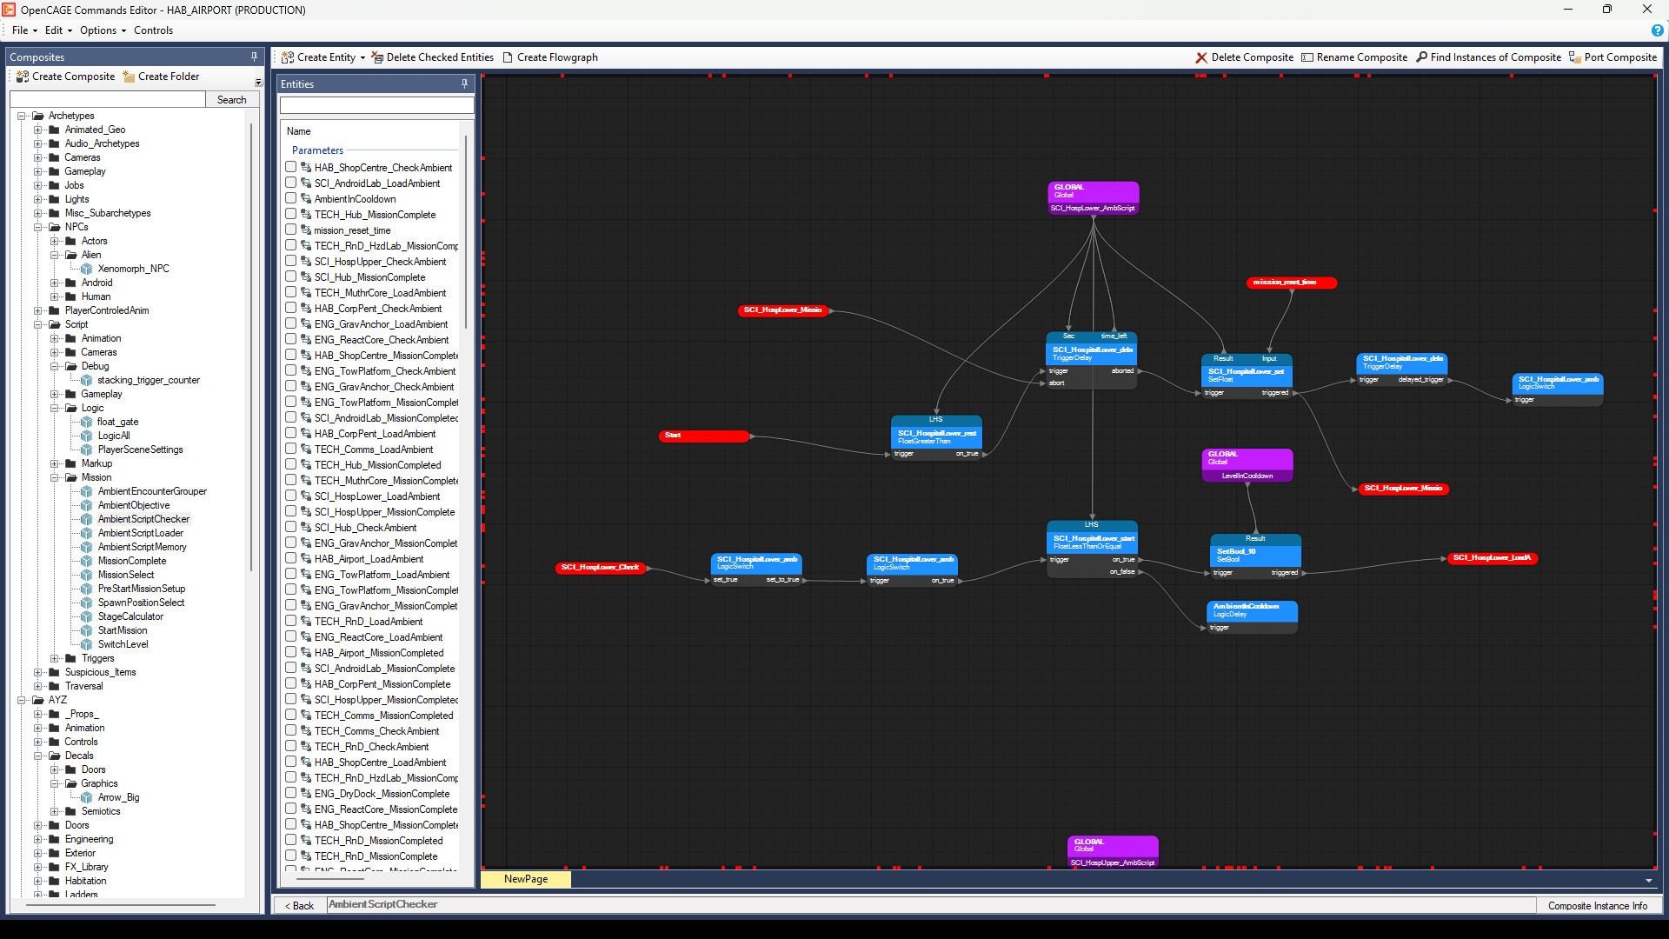Click the Delete Checked Entities icon
Screen dimensions: 1669x939
377,57
